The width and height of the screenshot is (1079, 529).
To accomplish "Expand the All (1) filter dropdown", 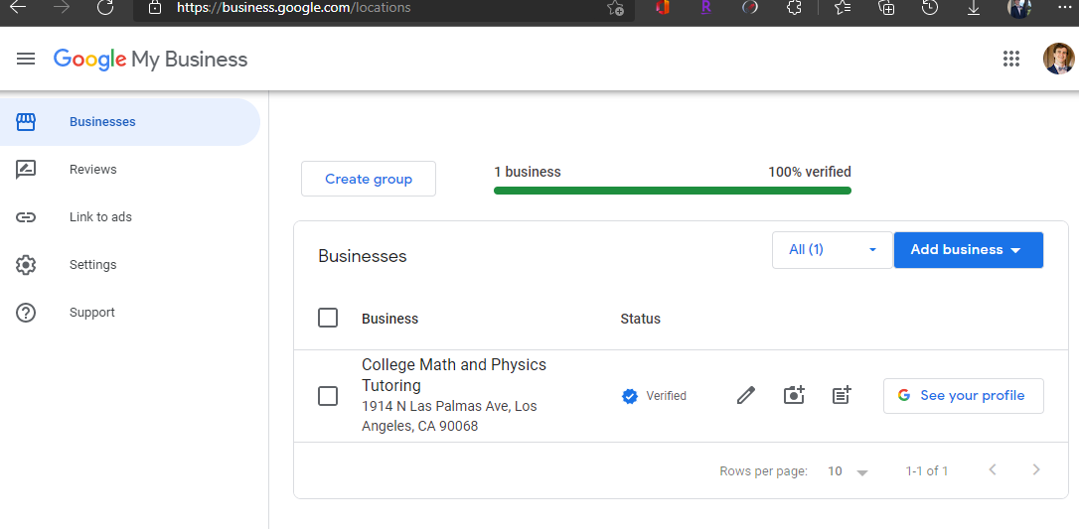I will (832, 250).
